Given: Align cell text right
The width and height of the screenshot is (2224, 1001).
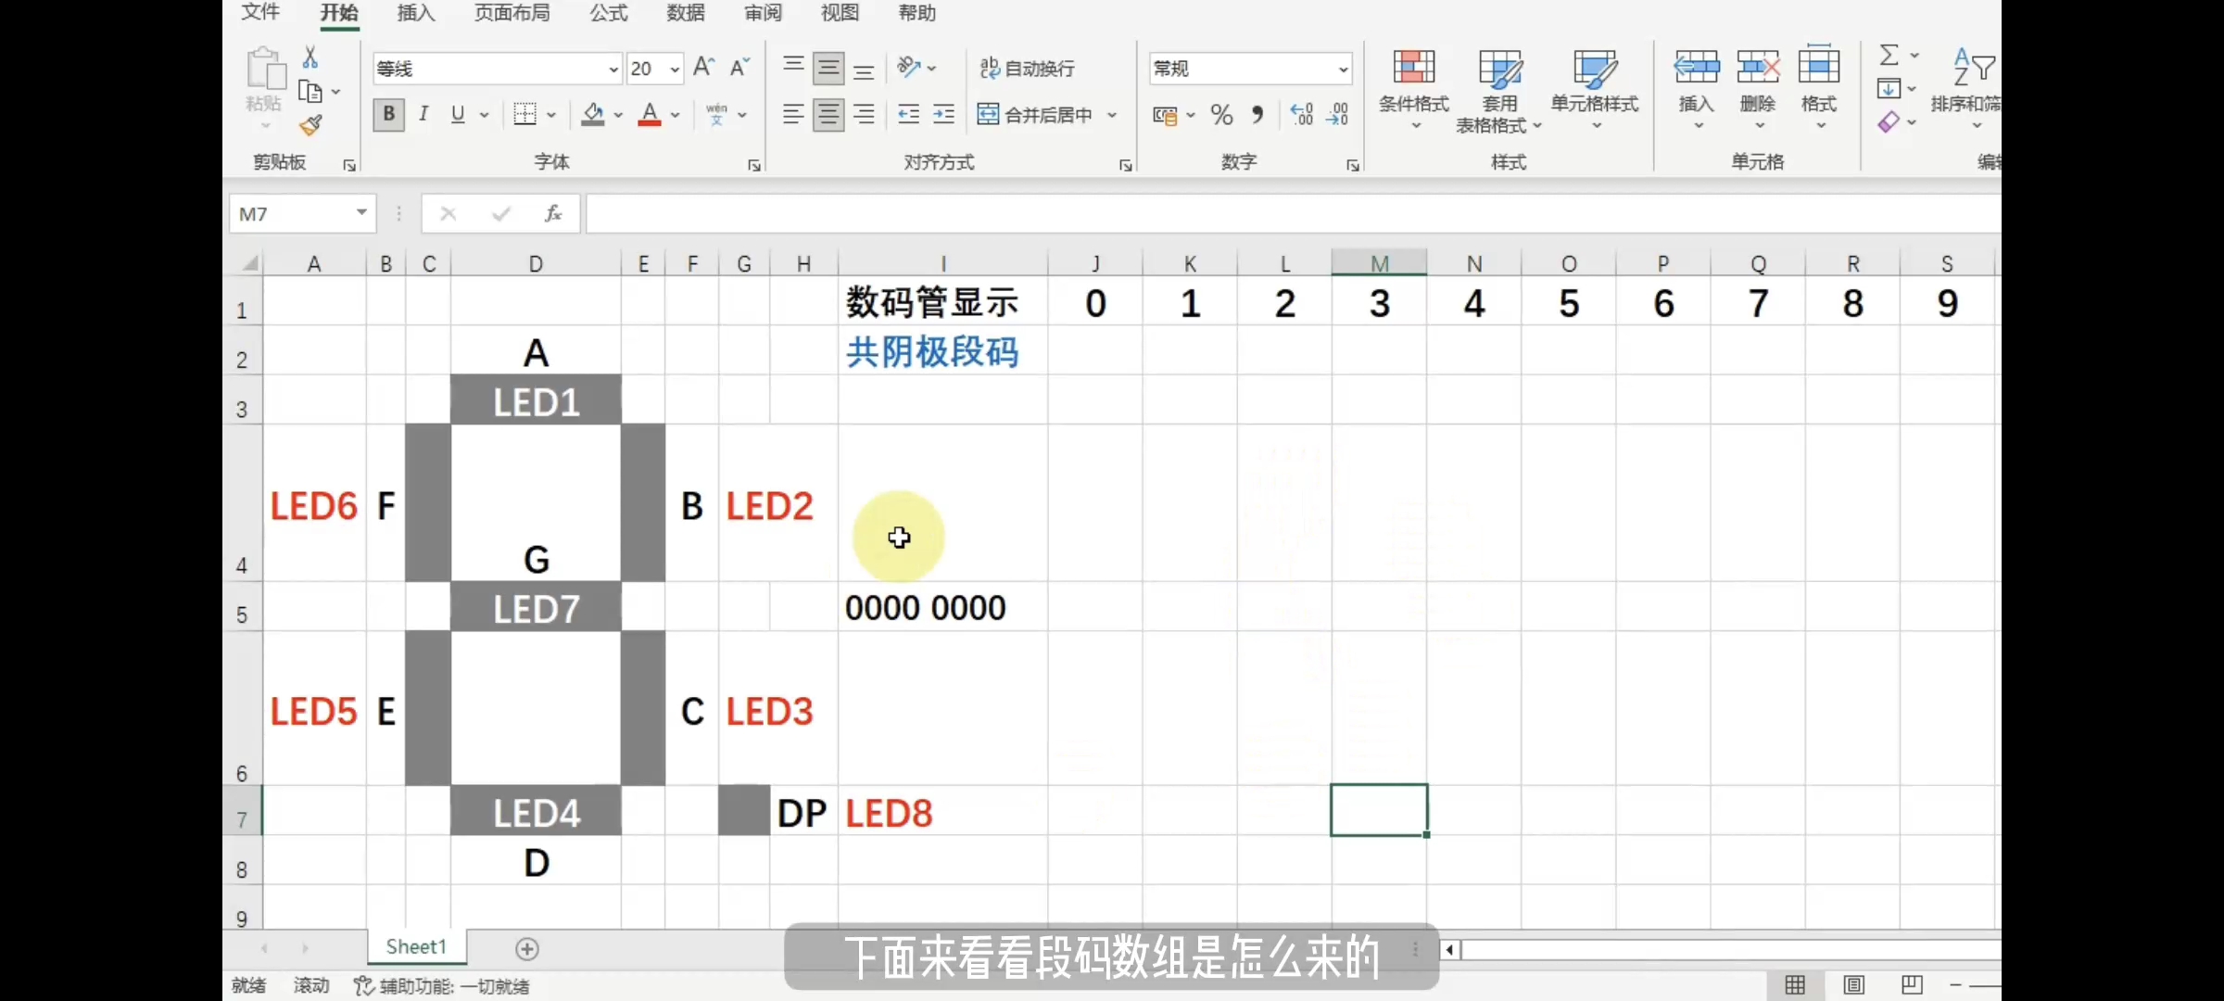Looking at the screenshot, I should click(864, 114).
